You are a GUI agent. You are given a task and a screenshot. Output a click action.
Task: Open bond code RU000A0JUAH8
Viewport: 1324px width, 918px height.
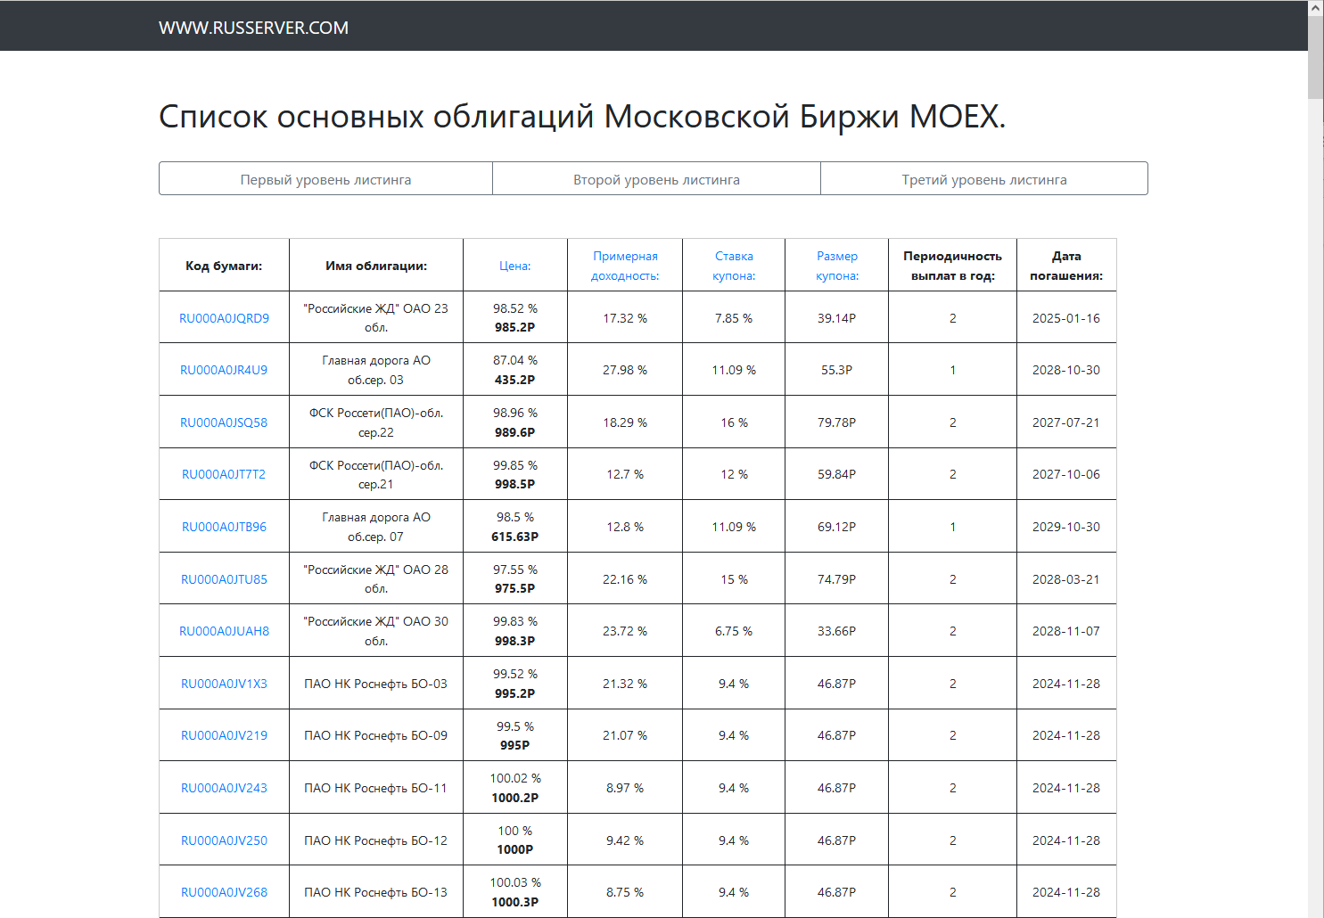coord(224,631)
